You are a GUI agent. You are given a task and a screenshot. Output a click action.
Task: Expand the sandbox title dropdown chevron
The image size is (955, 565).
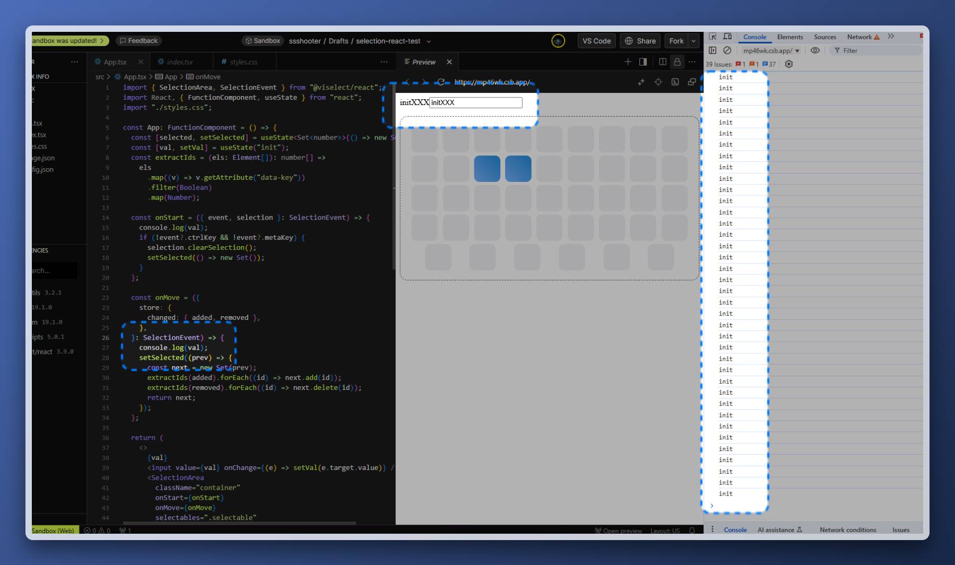click(x=429, y=41)
